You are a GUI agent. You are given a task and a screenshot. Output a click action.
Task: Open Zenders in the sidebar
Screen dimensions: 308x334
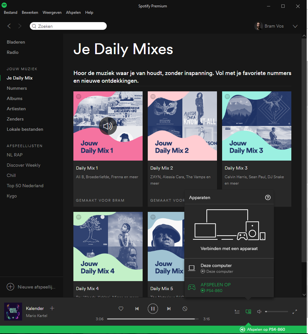pyautogui.click(x=15, y=119)
